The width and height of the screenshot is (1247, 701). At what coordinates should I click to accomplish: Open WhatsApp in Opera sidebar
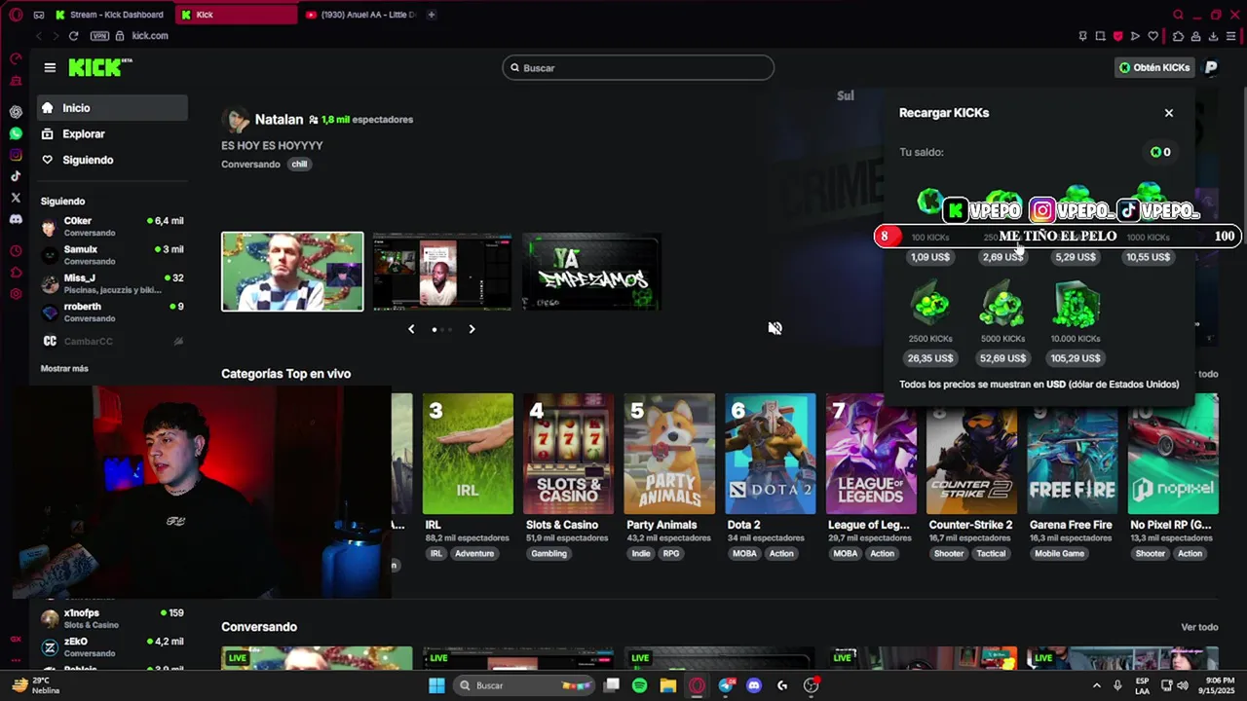[x=16, y=133]
